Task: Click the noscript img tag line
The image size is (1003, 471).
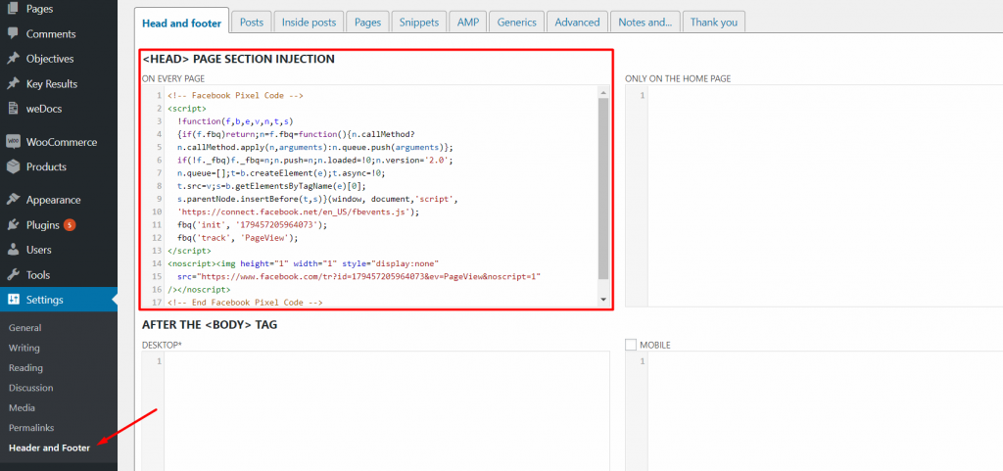Action: pos(303,263)
